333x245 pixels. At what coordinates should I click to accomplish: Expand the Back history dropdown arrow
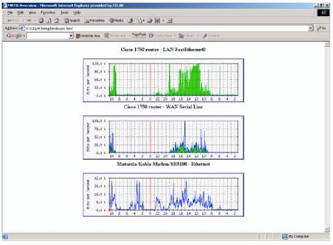tap(23, 21)
